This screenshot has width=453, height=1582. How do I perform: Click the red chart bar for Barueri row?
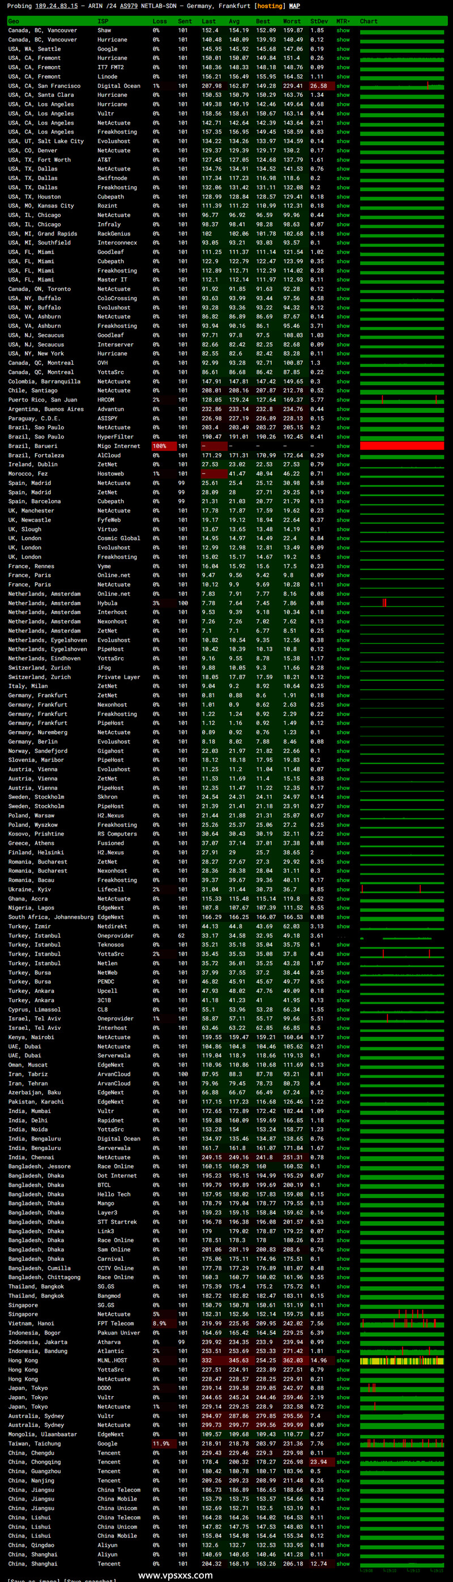402,446
